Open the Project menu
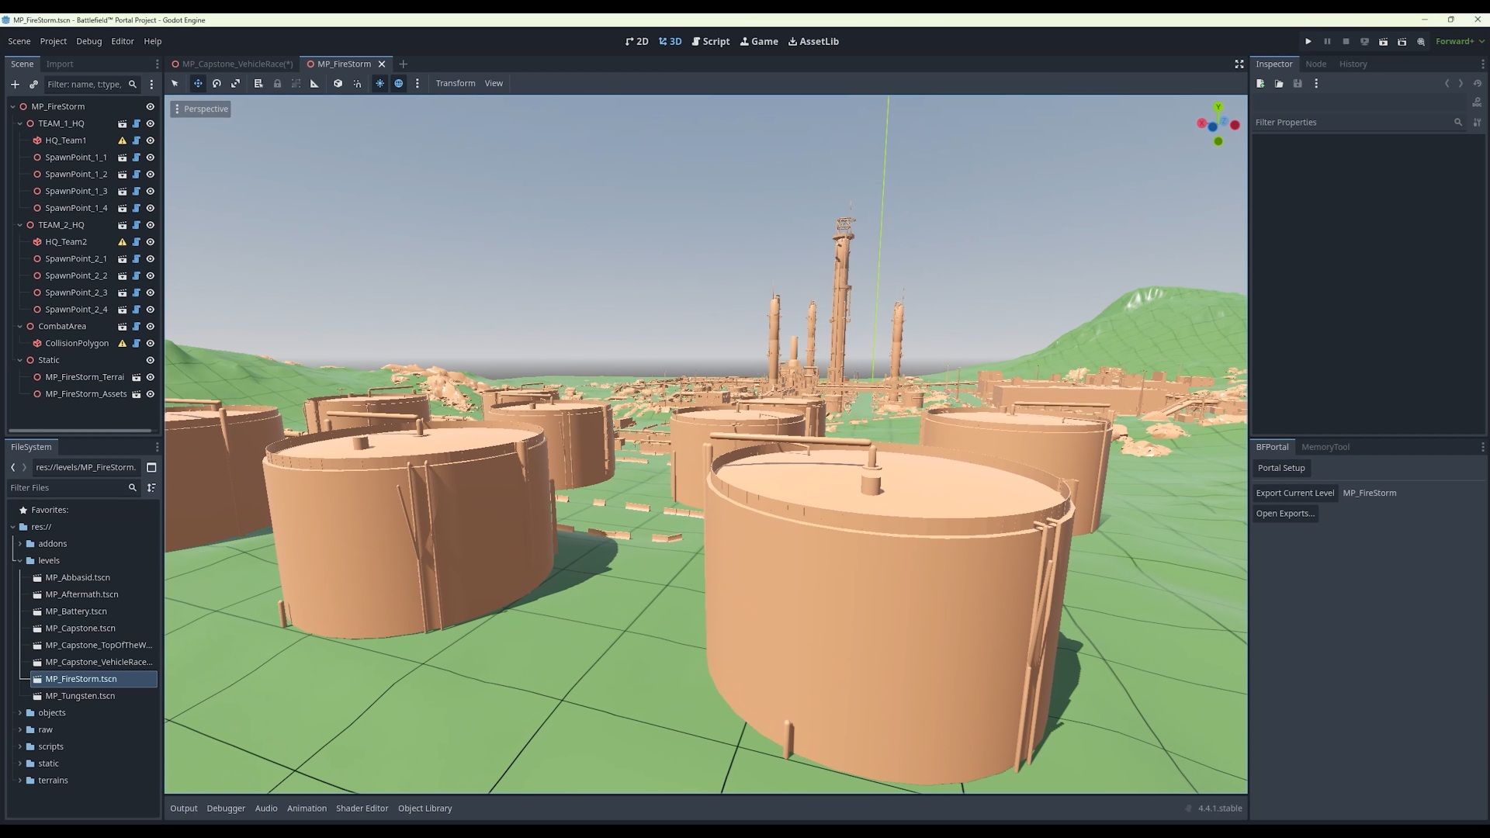 pos(53,41)
